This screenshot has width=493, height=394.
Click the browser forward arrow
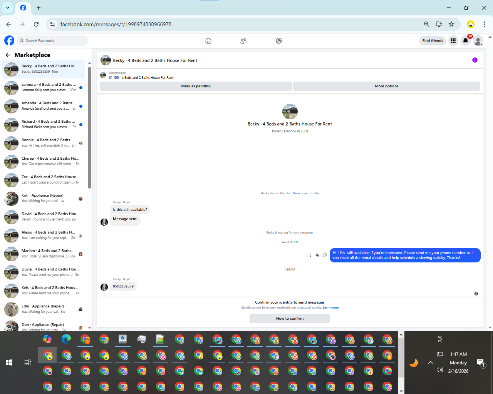pos(22,24)
